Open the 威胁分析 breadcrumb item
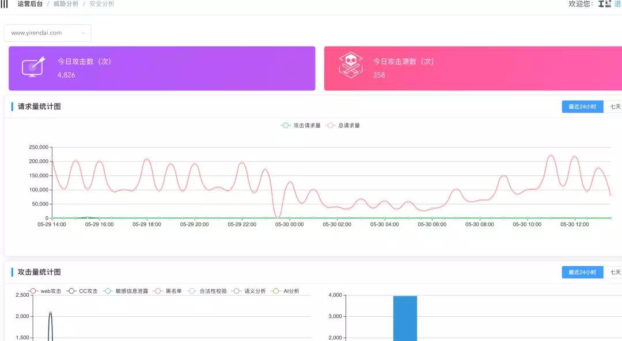The width and height of the screenshot is (622, 341). (66, 4)
